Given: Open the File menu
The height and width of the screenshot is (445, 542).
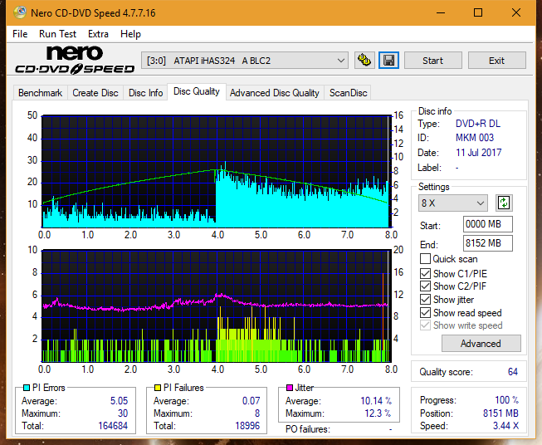Looking at the screenshot, I should [20, 34].
